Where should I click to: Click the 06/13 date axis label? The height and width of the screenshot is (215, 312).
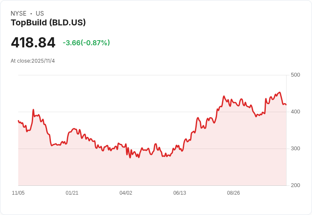(x=179, y=193)
